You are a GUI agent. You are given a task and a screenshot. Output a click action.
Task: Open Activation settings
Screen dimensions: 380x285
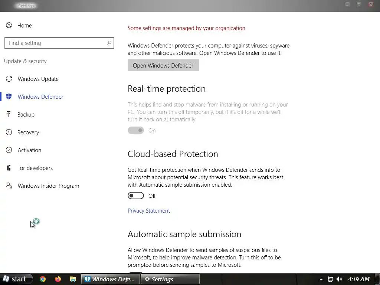pyautogui.click(x=29, y=150)
